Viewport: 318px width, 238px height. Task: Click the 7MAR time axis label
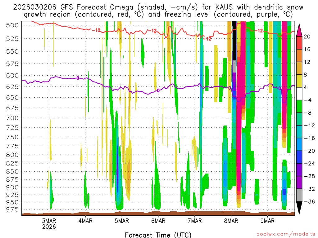pyautogui.click(x=195, y=221)
